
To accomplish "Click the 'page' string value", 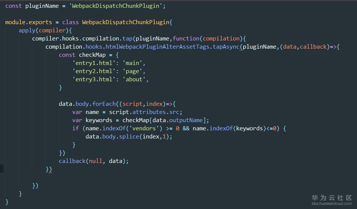I will (x=132, y=71).
